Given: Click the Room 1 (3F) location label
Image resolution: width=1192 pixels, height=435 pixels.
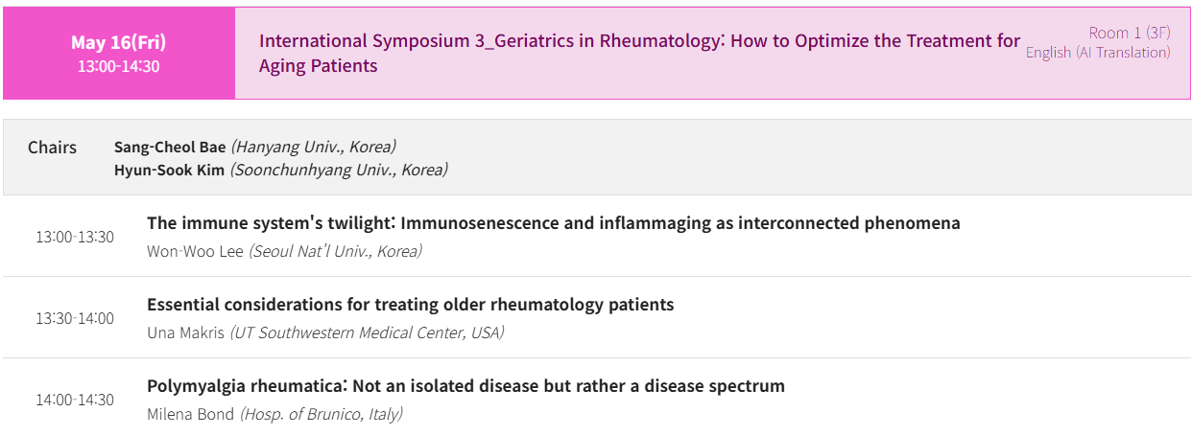Looking at the screenshot, I should 1130,33.
